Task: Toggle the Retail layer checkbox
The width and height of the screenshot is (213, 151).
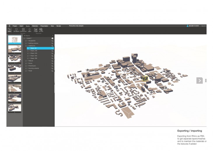Action: [26, 71]
